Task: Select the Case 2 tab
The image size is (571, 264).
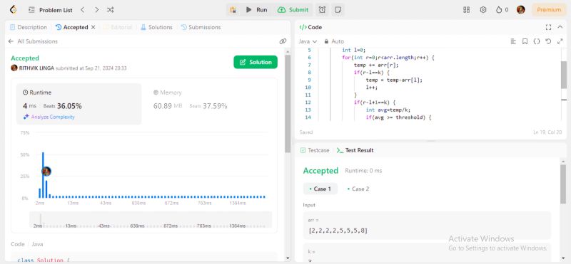Action: 358,189
